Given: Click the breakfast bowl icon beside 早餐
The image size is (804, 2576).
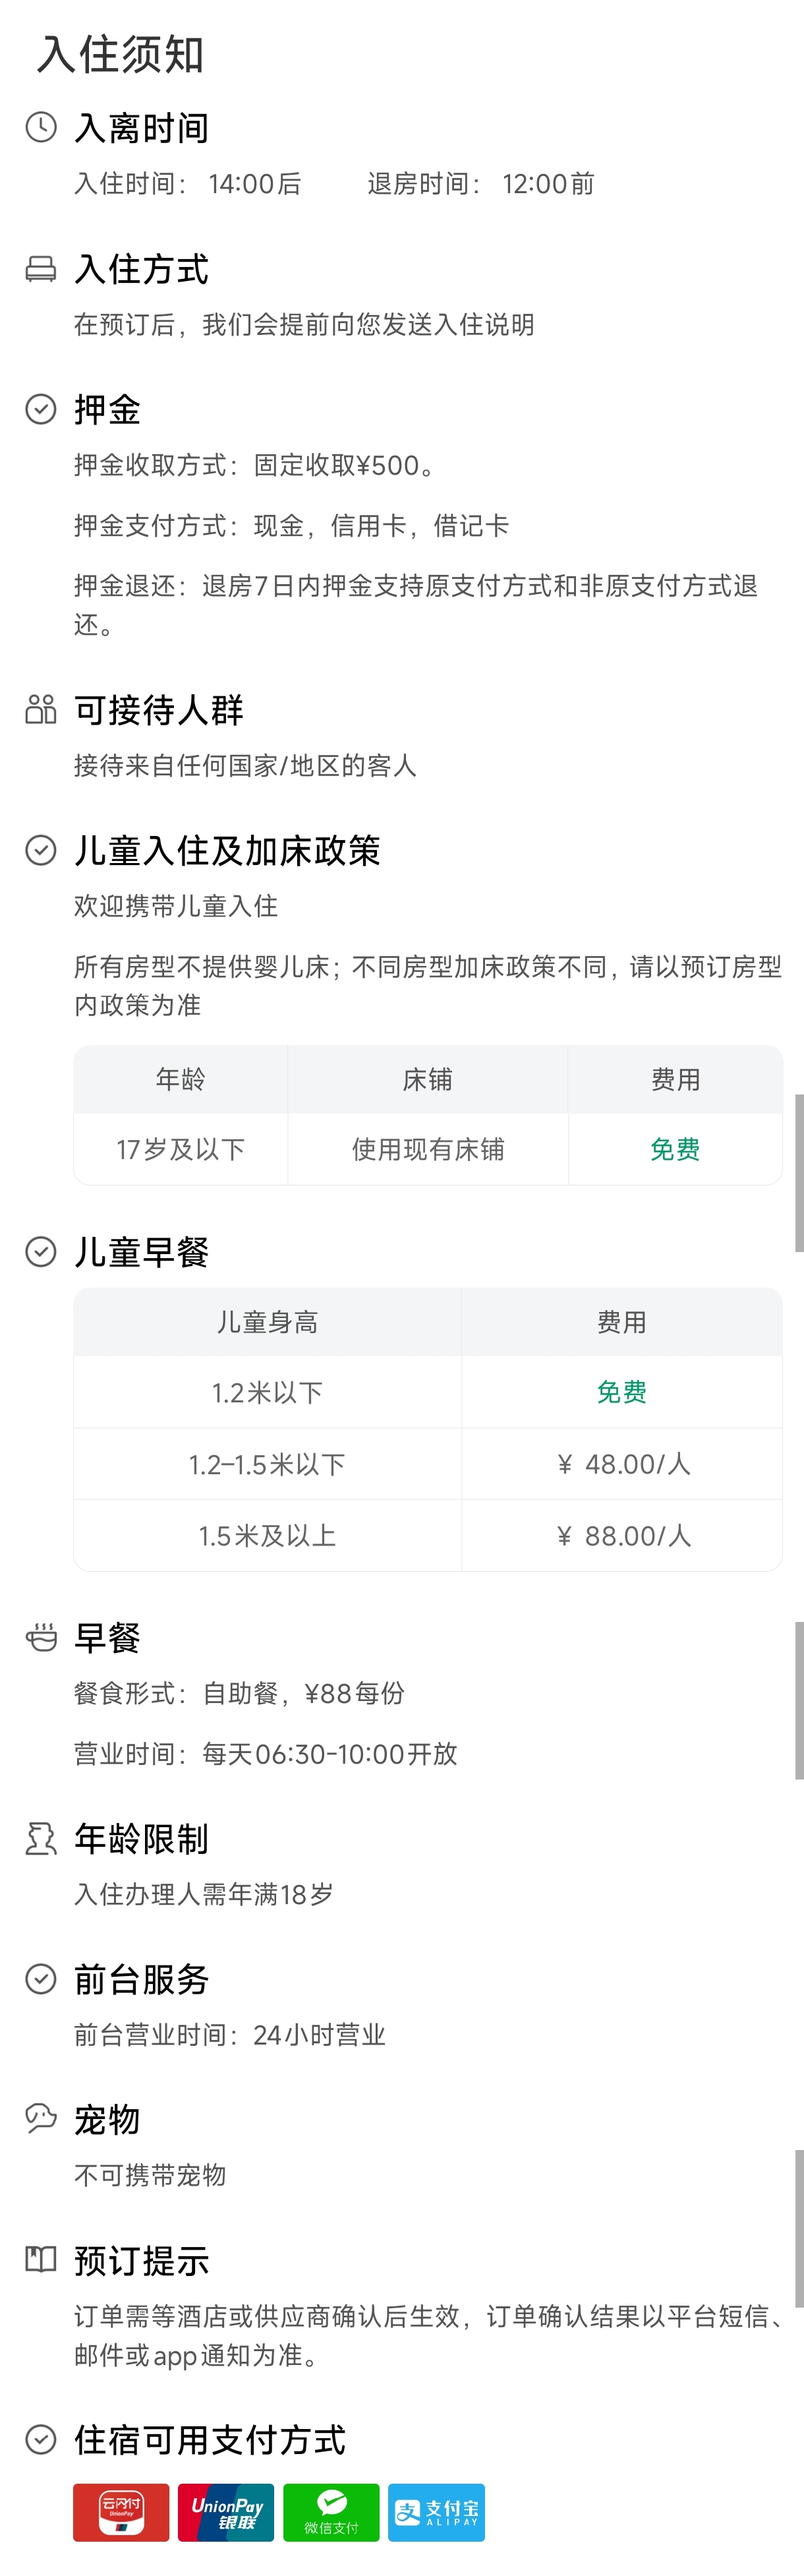Looking at the screenshot, I should [40, 1638].
